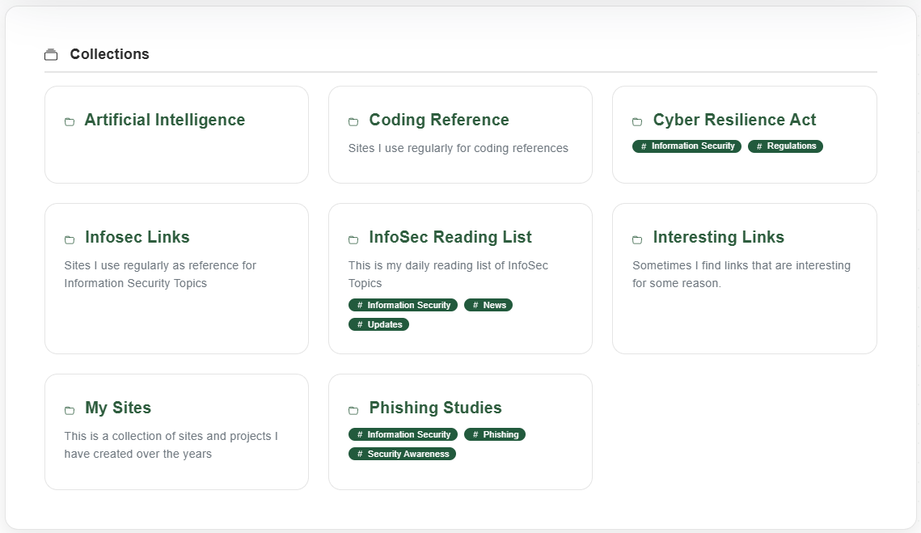921x533 pixels.
Task: Click the Information Security tag on Infosec Reading List
Action: (403, 305)
